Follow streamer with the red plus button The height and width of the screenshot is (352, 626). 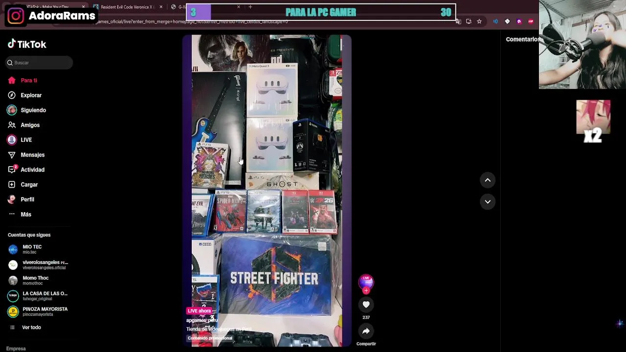(366, 290)
